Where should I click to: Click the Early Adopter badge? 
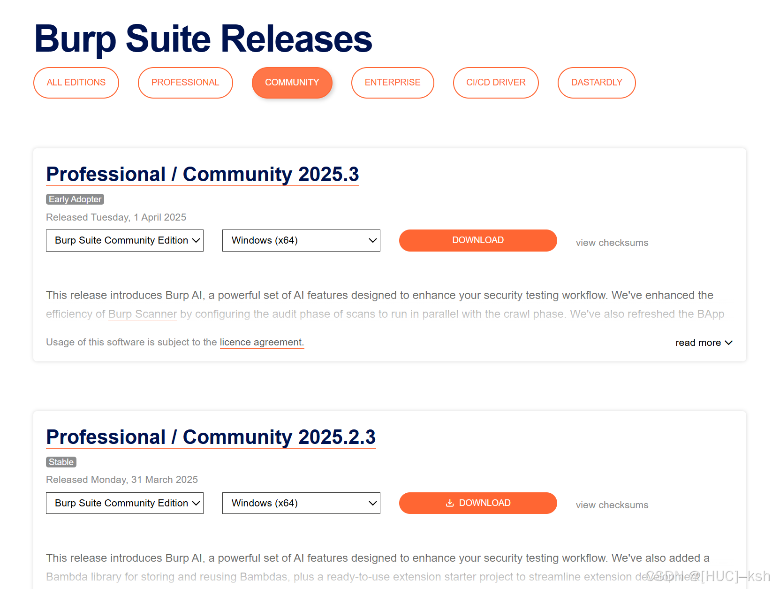(x=75, y=199)
